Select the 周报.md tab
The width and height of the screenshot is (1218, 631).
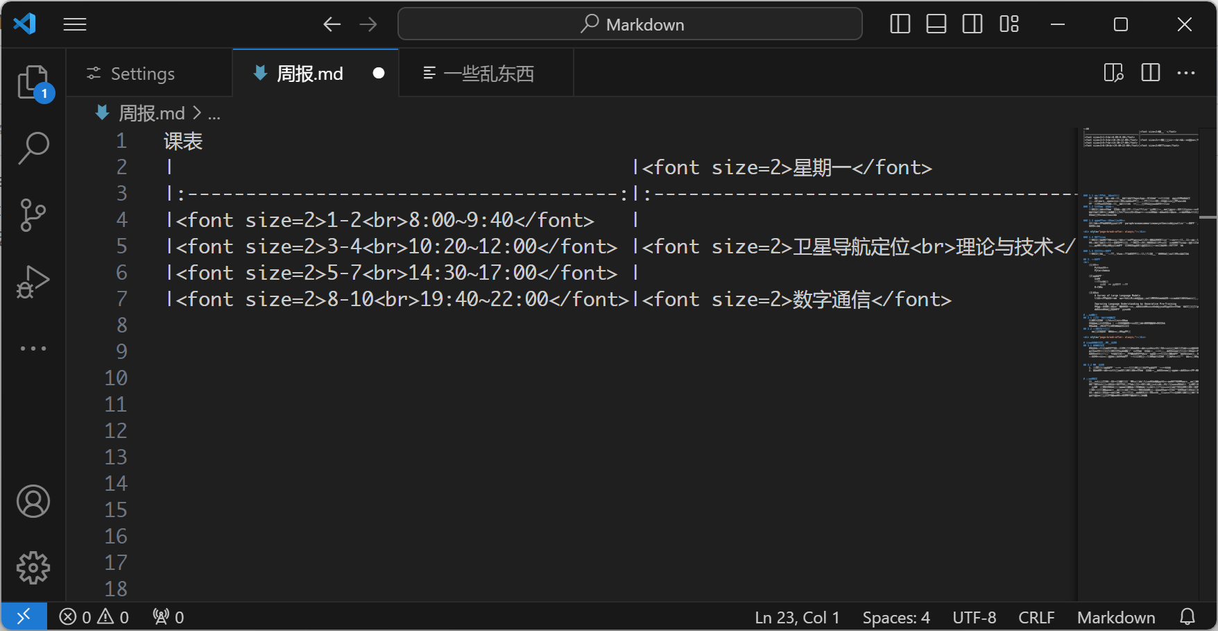[x=316, y=73]
